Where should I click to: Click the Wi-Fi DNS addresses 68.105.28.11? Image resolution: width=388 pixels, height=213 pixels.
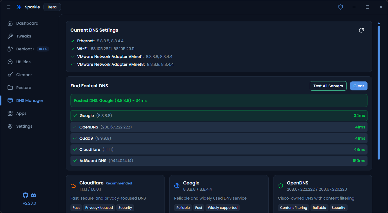coord(113,49)
